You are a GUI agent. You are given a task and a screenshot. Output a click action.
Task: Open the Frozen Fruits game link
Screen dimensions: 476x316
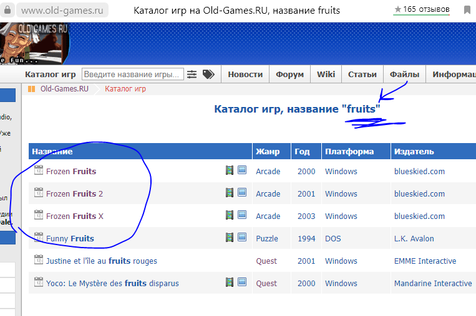point(71,171)
